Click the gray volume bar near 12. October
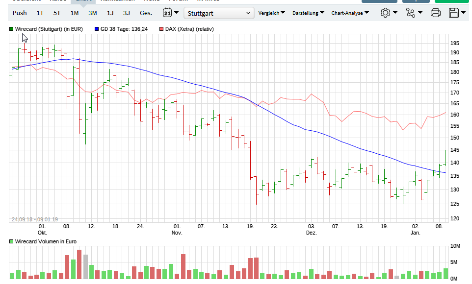472x284 pixels. click(85, 267)
